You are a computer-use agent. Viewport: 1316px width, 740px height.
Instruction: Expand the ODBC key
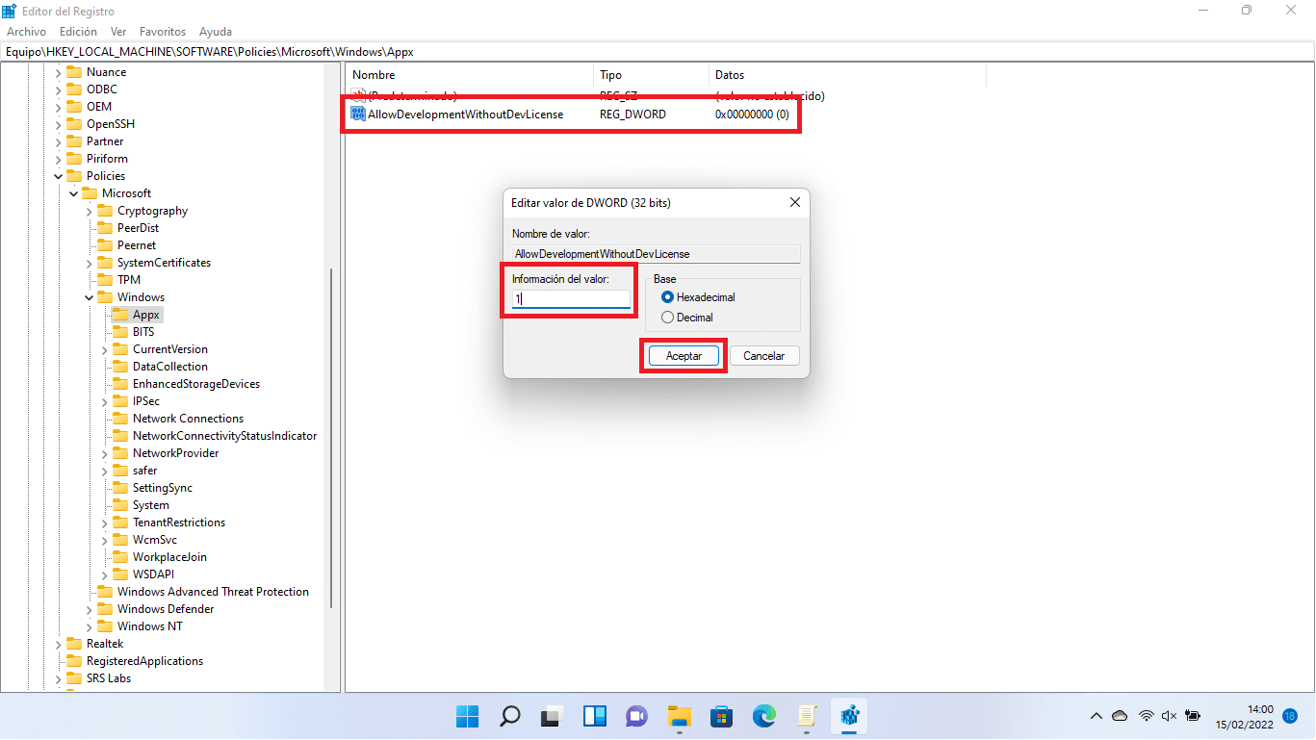[58, 89]
